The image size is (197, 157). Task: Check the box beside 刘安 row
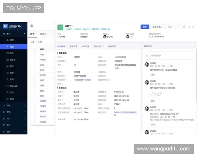(x=35, y=65)
